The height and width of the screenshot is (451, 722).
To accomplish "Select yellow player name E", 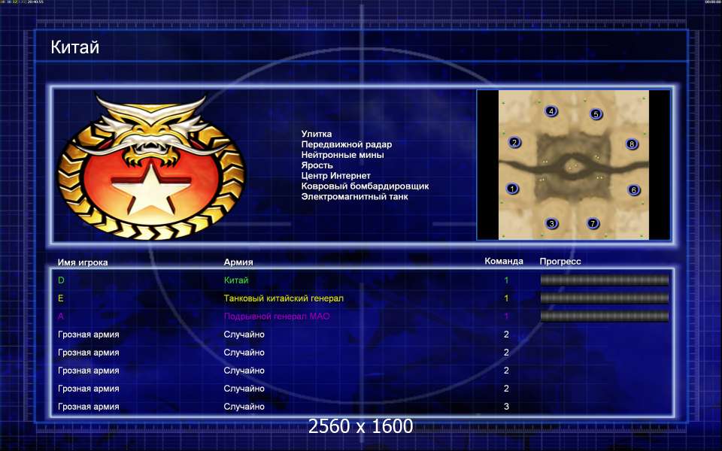I will [60, 298].
